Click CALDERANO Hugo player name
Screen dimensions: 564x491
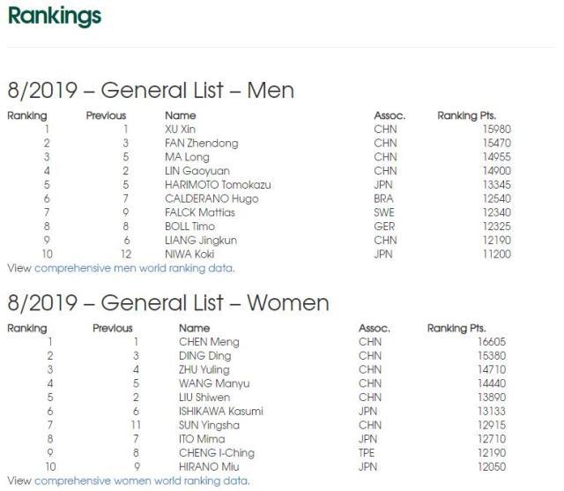[x=211, y=198]
